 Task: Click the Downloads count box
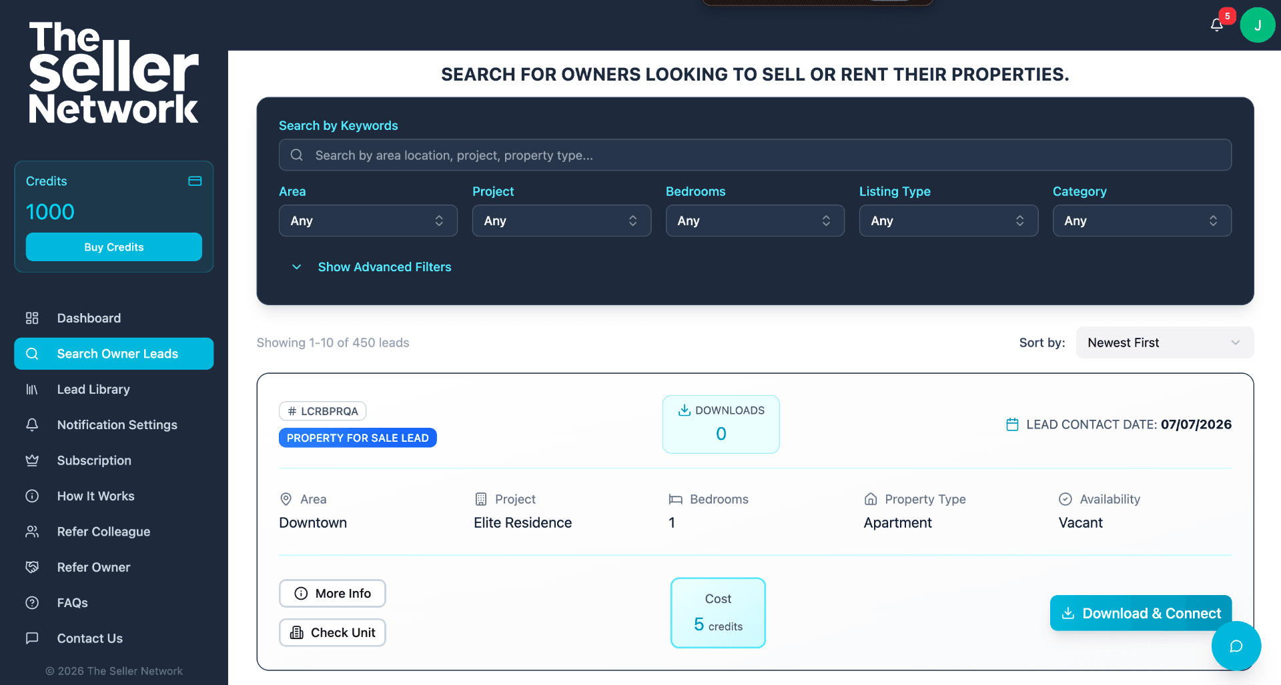click(721, 424)
